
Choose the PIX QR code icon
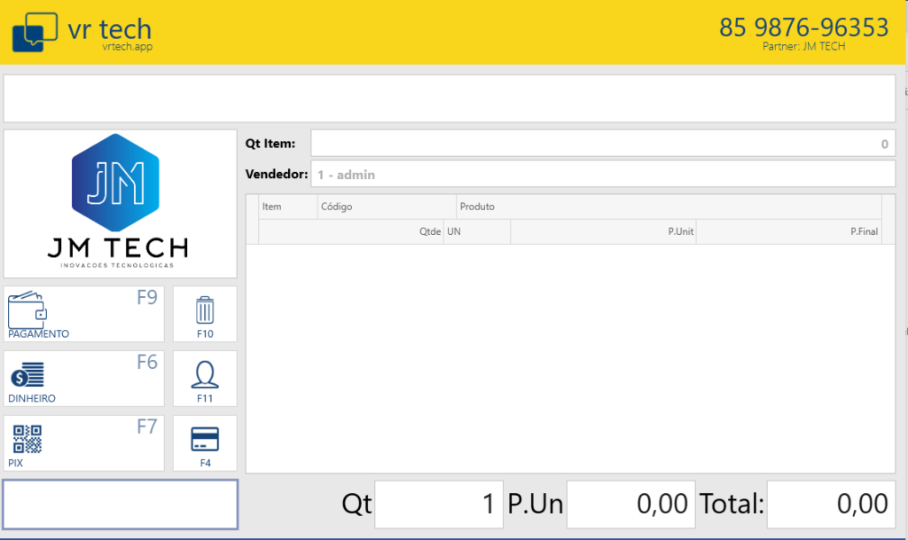(x=27, y=440)
